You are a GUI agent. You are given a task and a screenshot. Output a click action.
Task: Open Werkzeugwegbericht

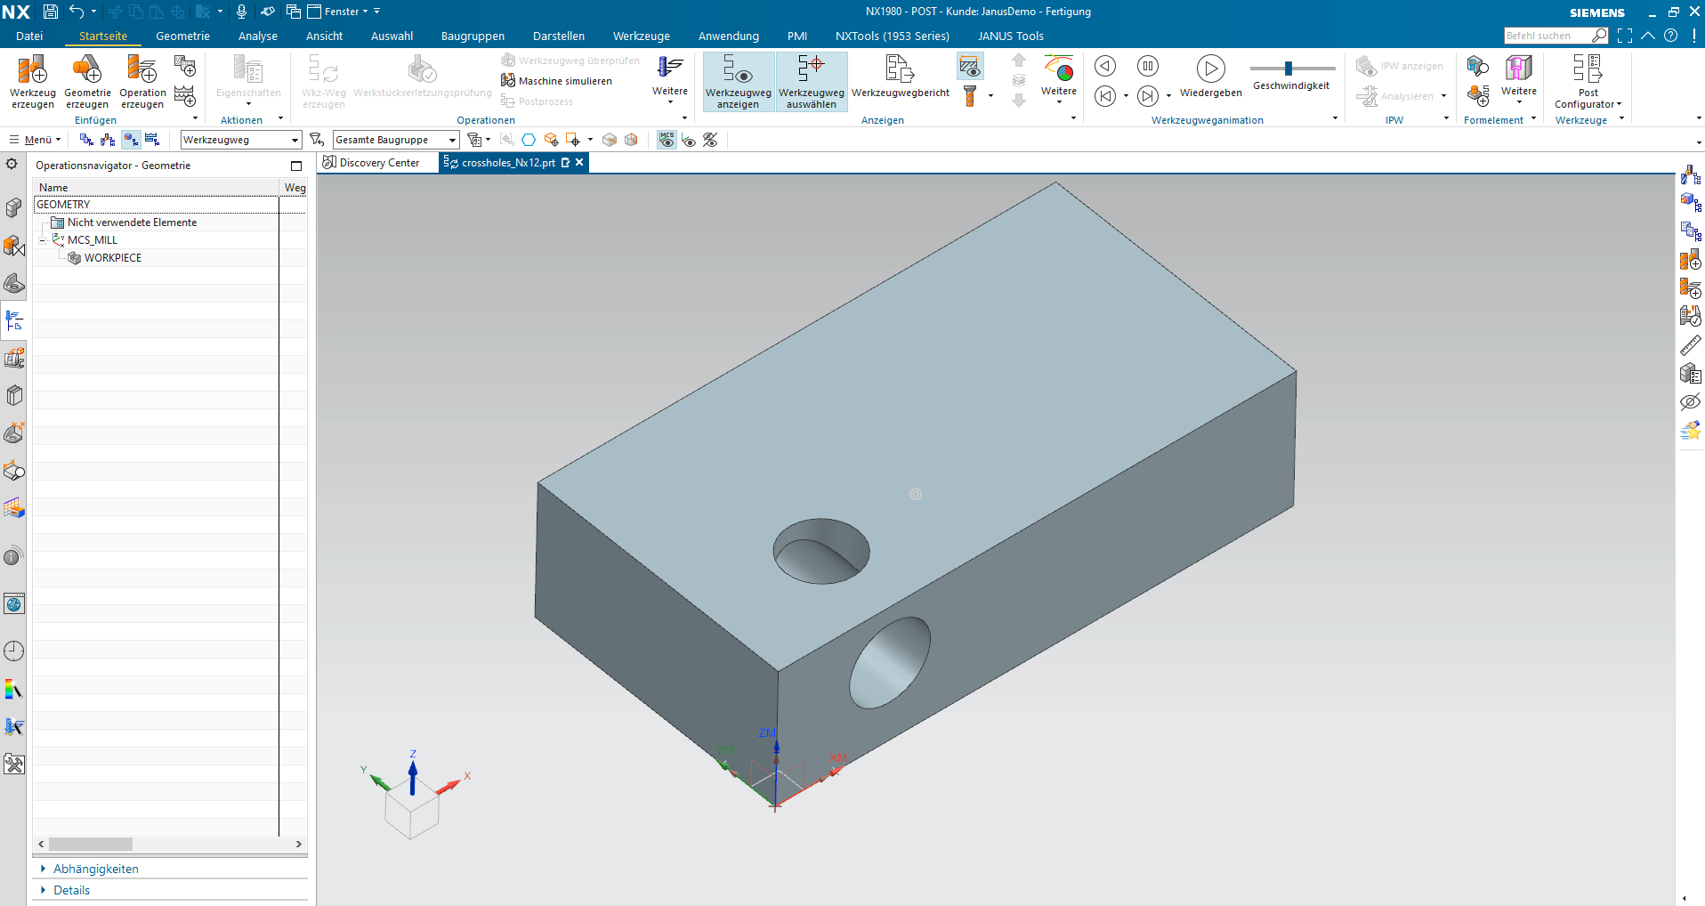point(901,77)
